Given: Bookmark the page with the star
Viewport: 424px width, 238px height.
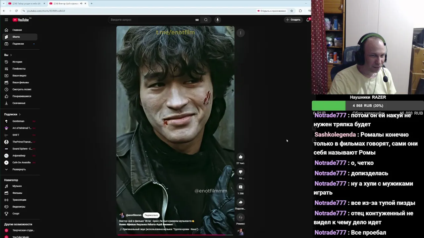Looking at the screenshot, I should tap(291, 11).
